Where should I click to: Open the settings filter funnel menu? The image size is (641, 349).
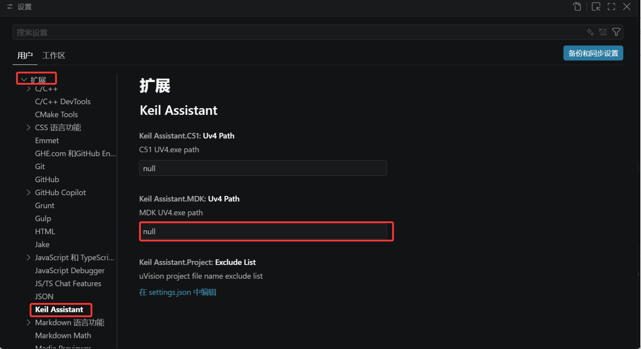[616, 32]
